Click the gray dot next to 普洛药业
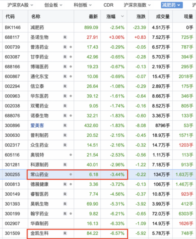The width and height of the screenshot is (196, 239). tap(71, 47)
